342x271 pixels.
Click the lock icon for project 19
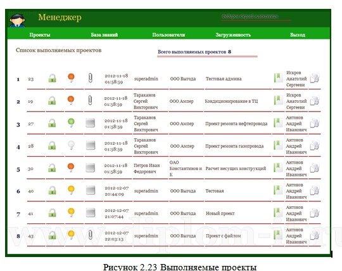52,101
